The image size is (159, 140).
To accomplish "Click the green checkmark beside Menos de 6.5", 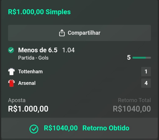I will click(11, 50).
